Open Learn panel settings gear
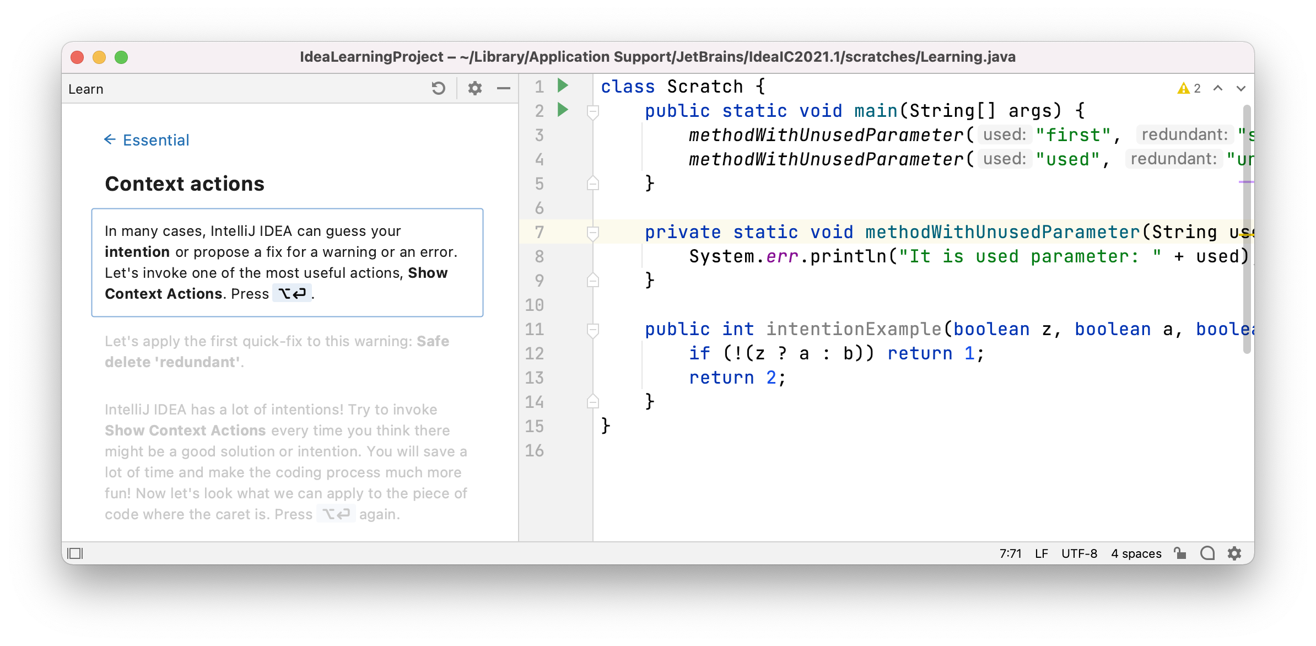This screenshot has width=1316, height=646. (474, 88)
